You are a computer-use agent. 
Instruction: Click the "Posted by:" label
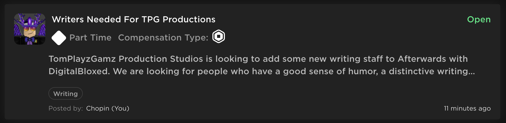[x=66, y=108]
